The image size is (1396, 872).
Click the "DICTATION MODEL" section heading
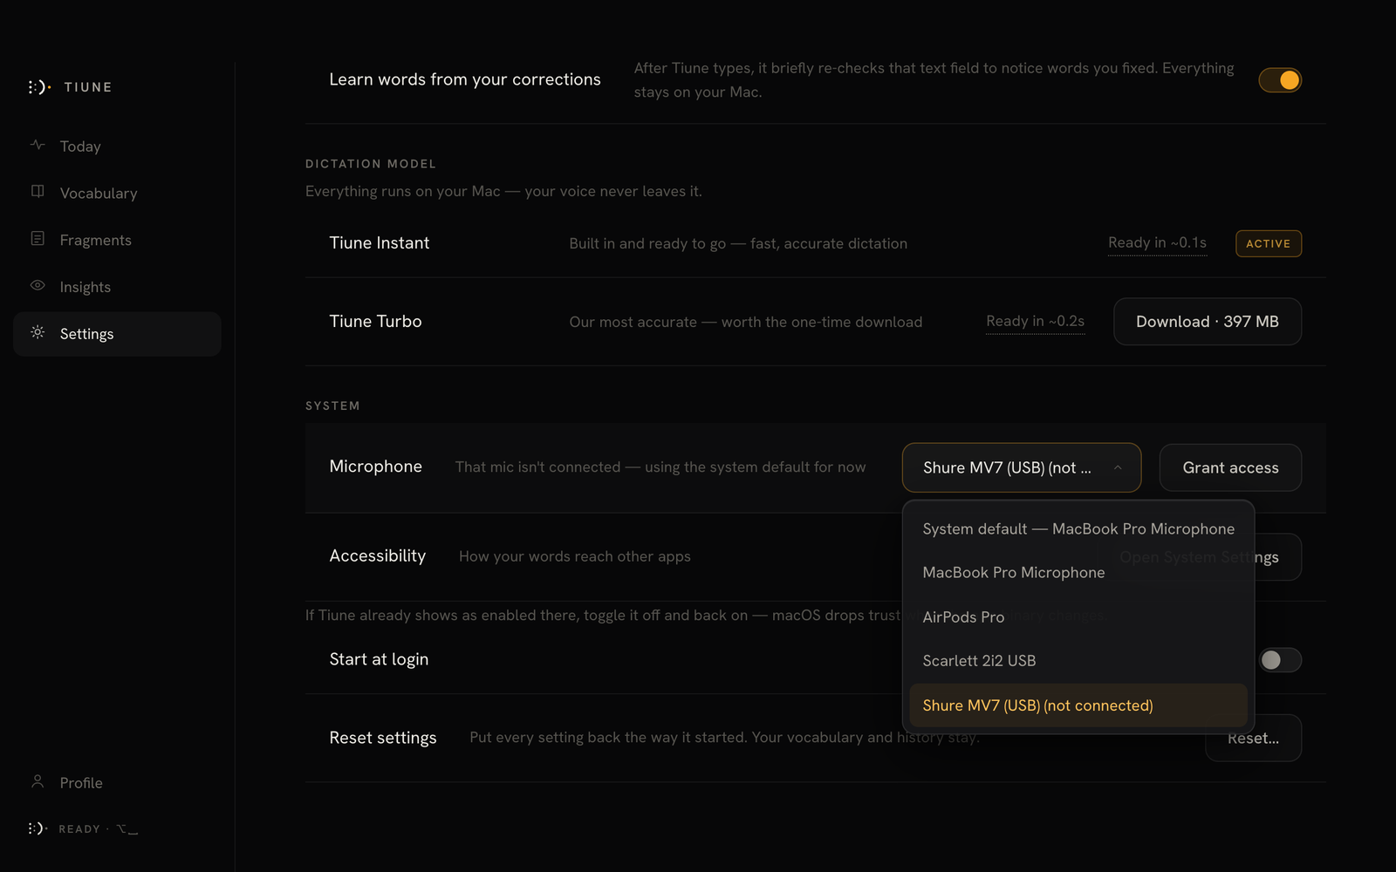pos(371,164)
